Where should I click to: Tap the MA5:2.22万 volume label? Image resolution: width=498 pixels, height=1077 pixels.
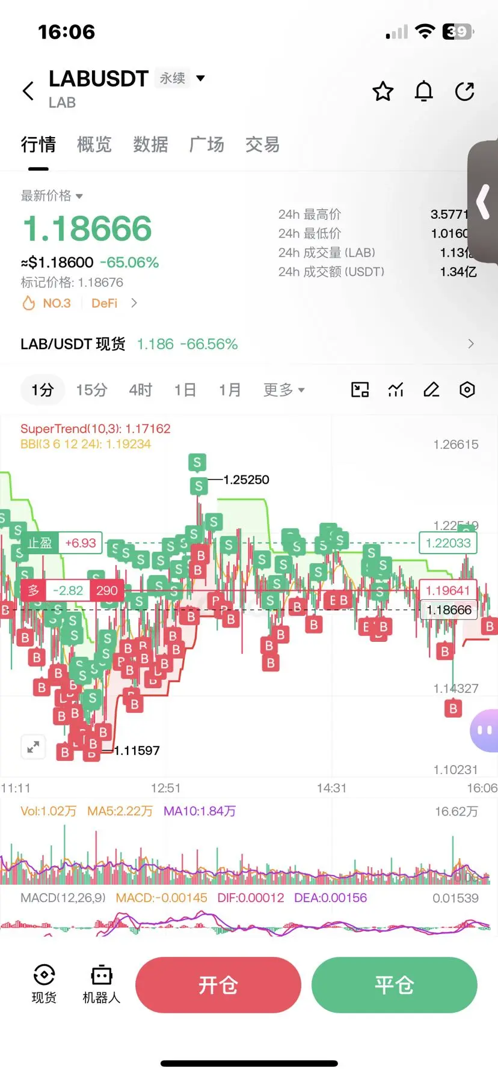coord(120,811)
